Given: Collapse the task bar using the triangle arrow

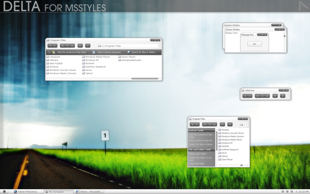Looking at the screenshot, I should [x=49, y=52].
